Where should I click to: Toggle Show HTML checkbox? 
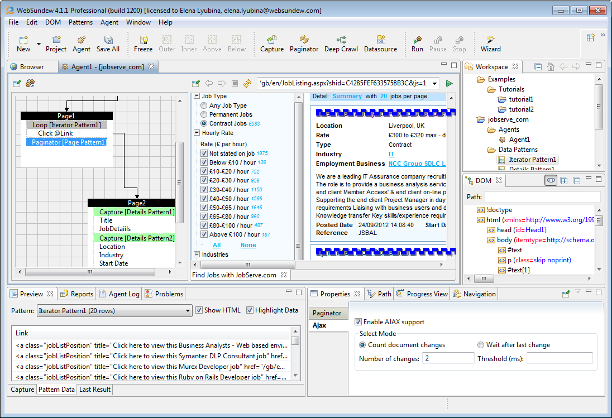pyautogui.click(x=199, y=310)
